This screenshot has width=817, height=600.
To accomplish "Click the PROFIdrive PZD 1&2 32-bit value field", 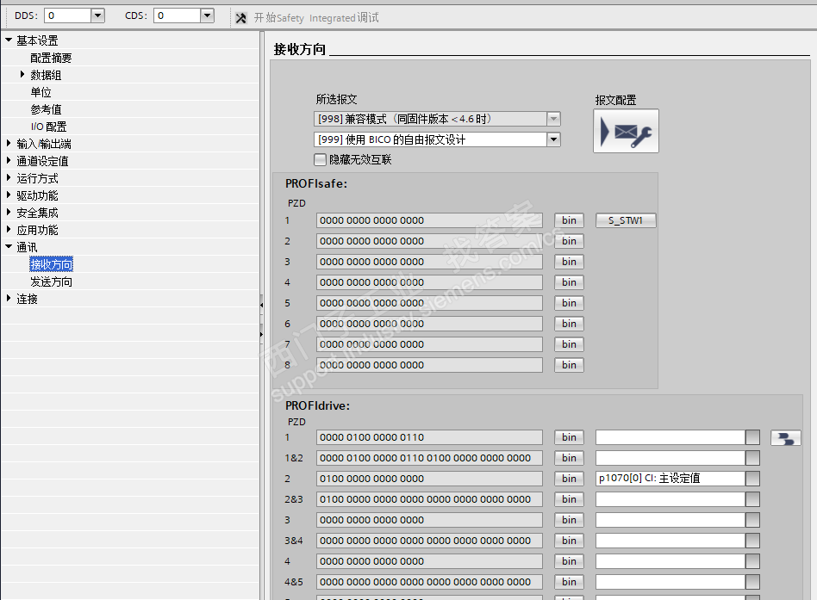I will pyautogui.click(x=429, y=458).
